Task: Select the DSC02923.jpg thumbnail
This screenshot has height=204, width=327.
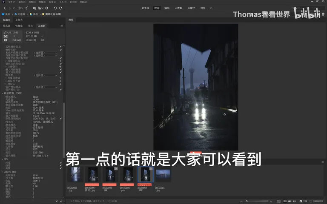Action: coord(75,174)
